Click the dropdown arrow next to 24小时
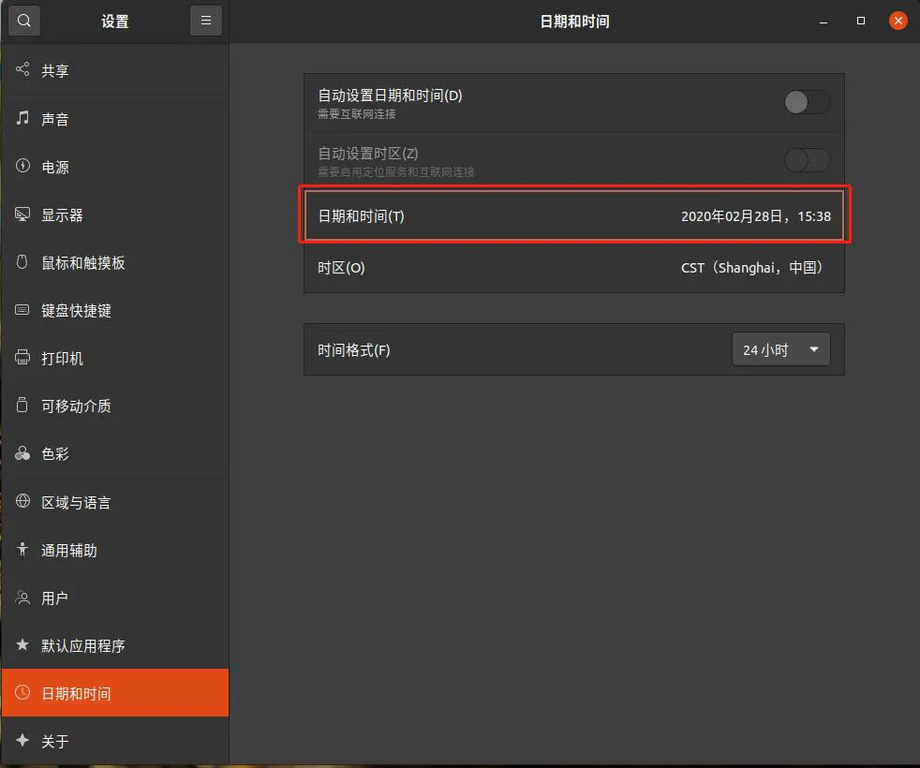Viewport: 920px width, 768px height. click(x=814, y=349)
